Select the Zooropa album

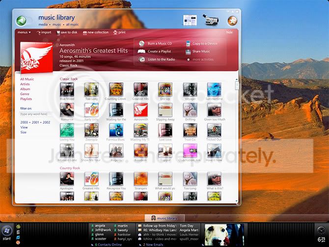click(x=91, y=132)
